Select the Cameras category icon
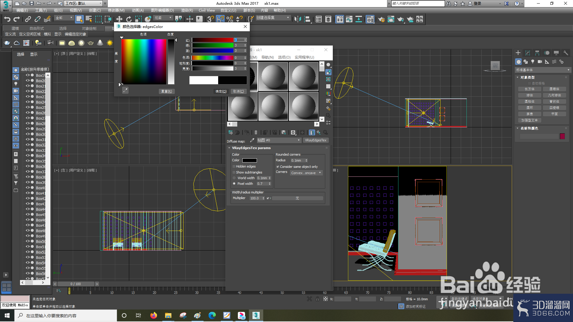The image size is (573, 322). click(540, 62)
